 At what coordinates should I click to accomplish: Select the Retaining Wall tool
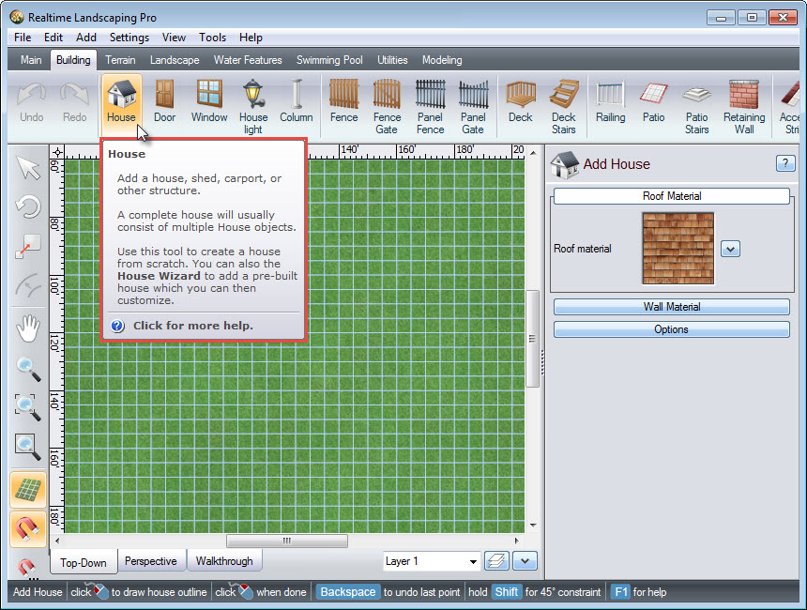pyautogui.click(x=744, y=105)
